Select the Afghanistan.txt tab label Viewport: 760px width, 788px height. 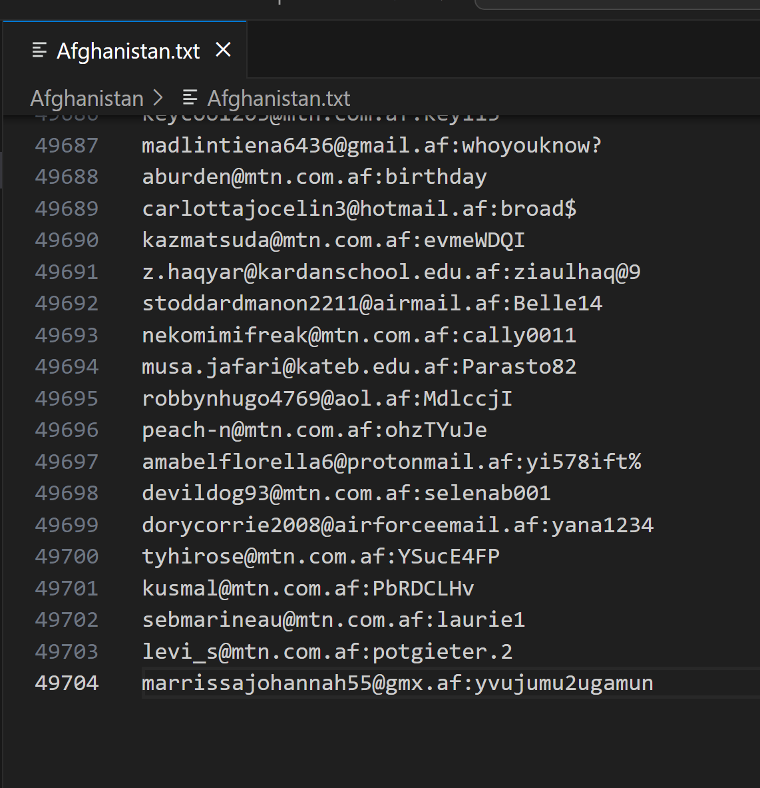point(128,51)
